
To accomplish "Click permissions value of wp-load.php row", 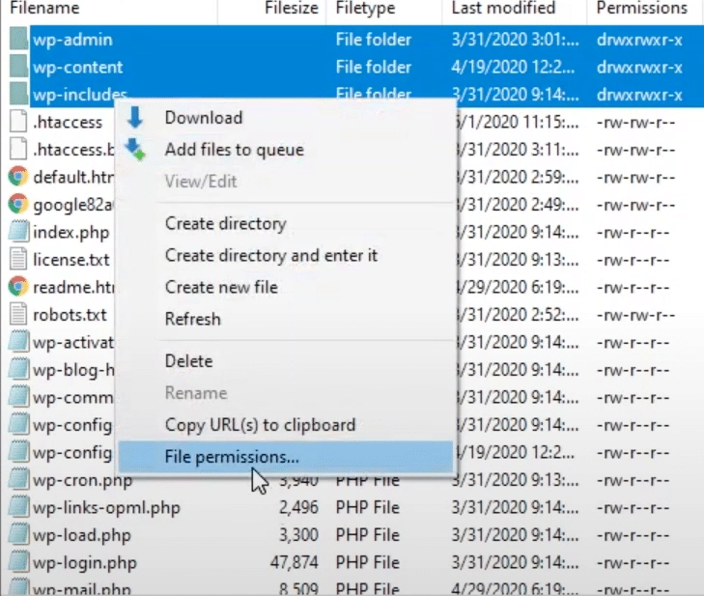I will tap(633, 535).
